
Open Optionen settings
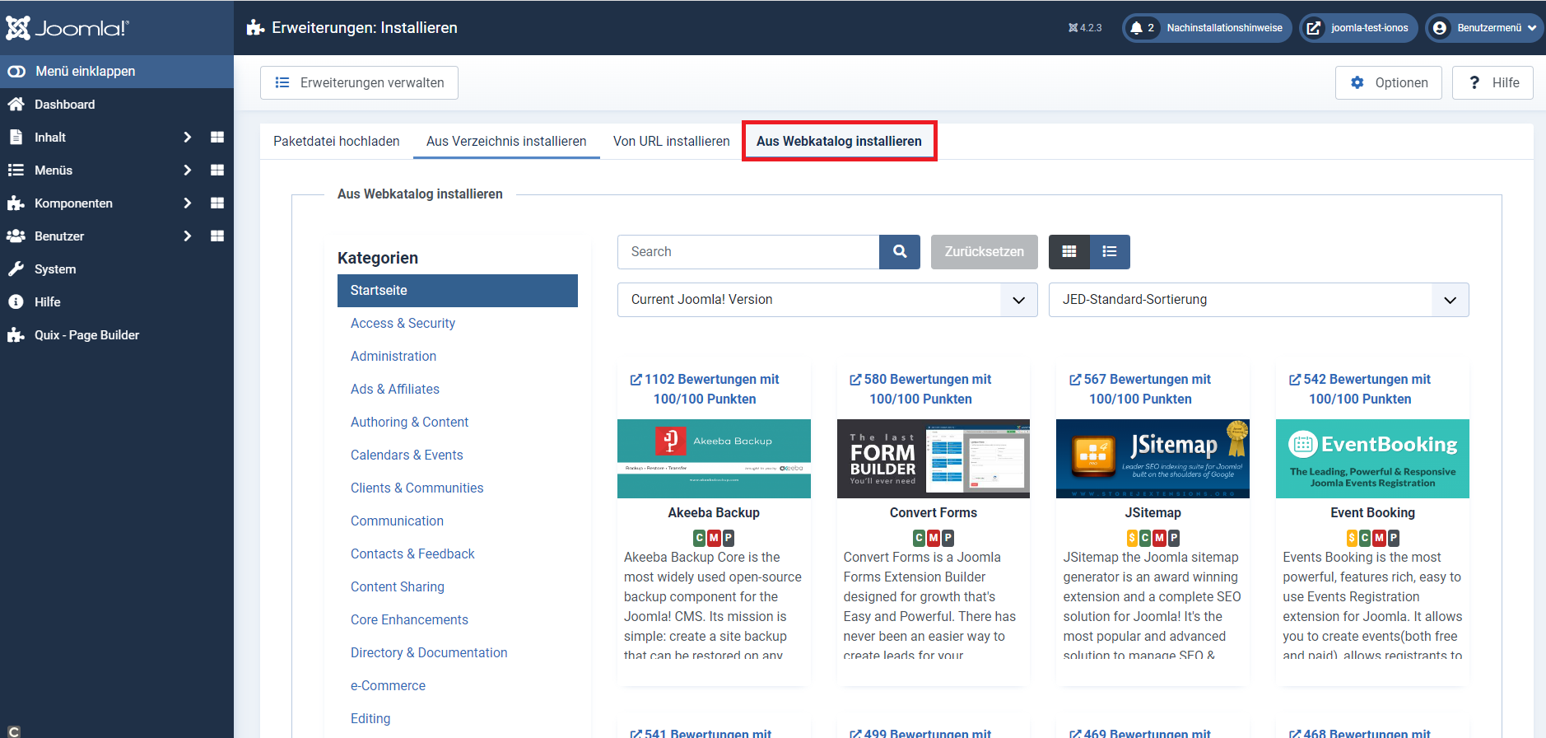point(1389,83)
